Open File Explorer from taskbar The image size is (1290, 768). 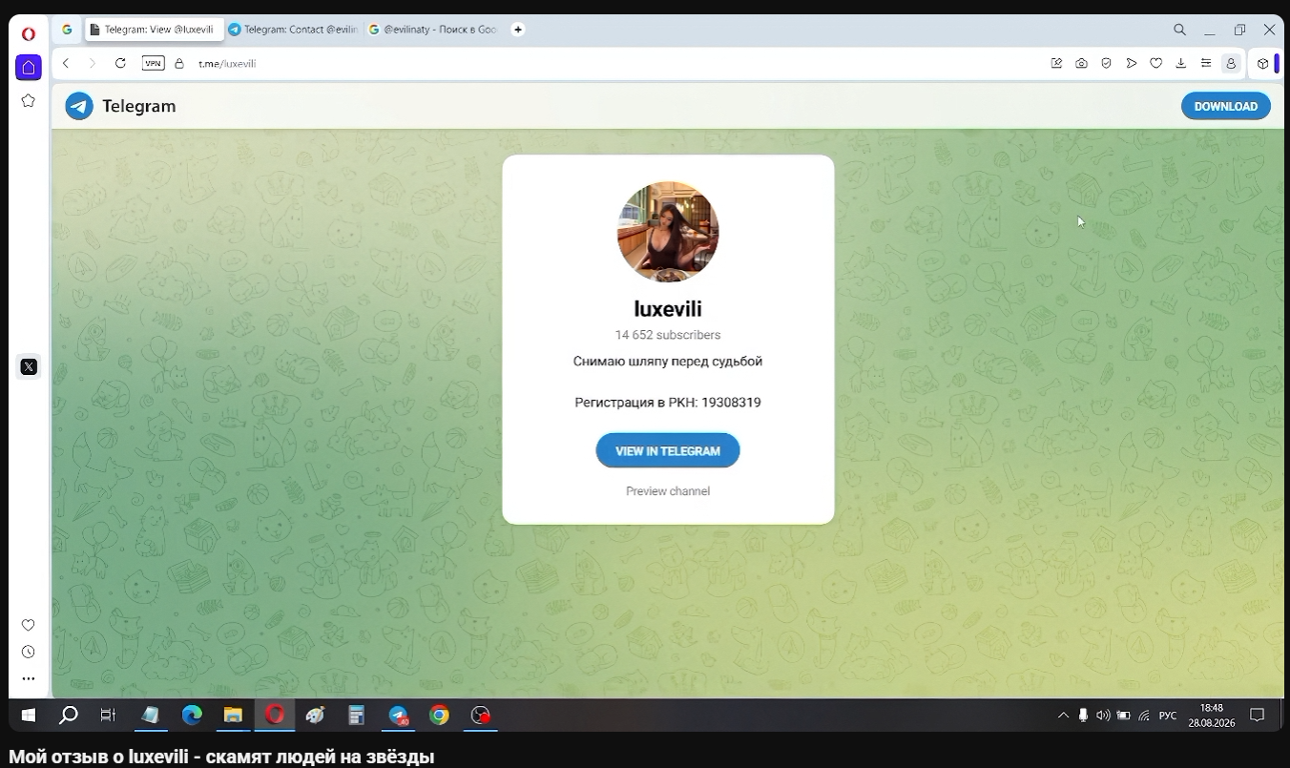pos(233,715)
